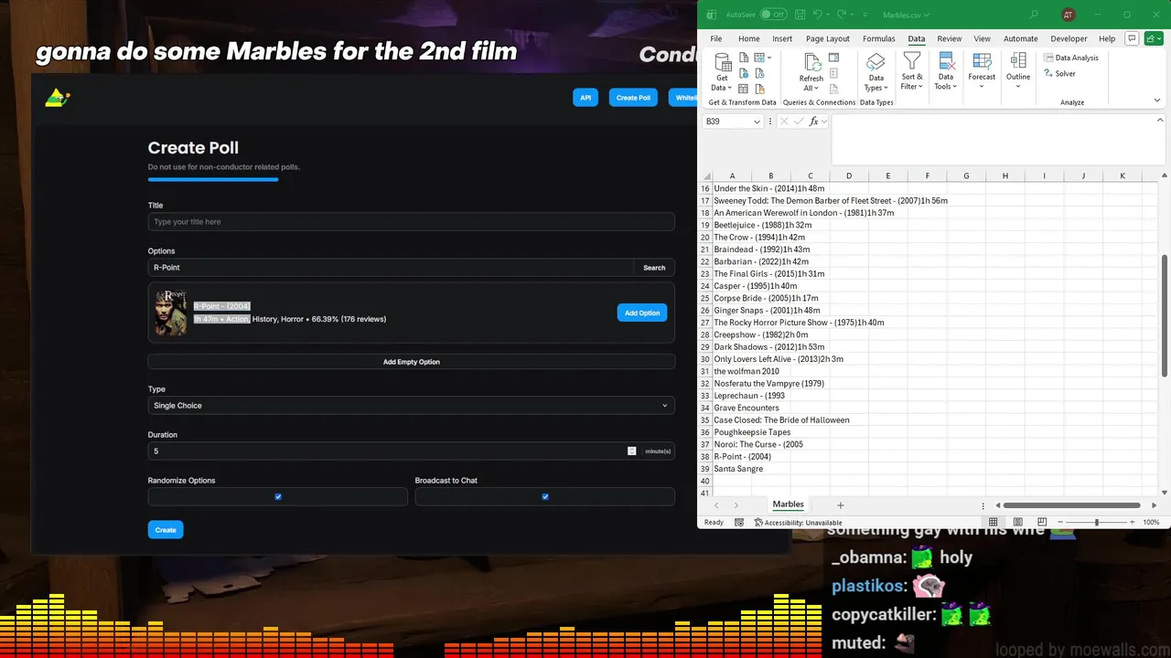Click the poll site logo icon
The image size is (1171, 658).
[57, 97]
